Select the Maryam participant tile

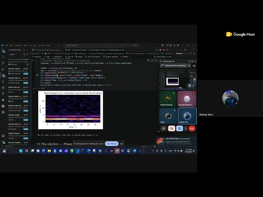[x=187, y=98]
